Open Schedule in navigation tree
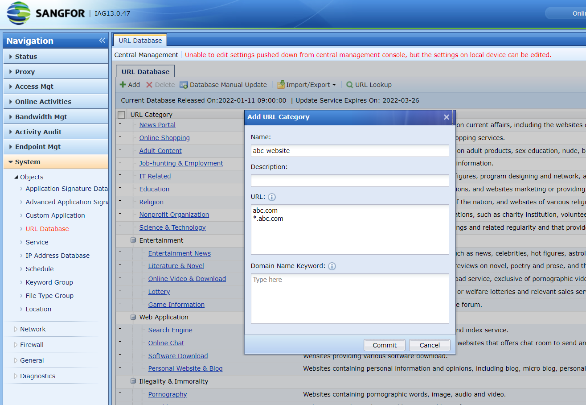This screenshot has height=405, width=586. [x=40, y=269]
